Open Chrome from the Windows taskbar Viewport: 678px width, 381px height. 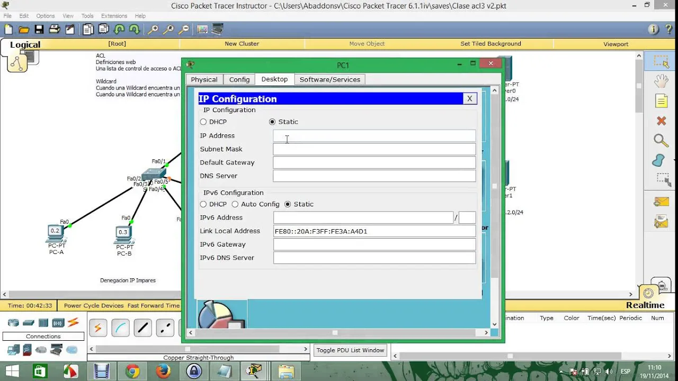click(132, 371)
